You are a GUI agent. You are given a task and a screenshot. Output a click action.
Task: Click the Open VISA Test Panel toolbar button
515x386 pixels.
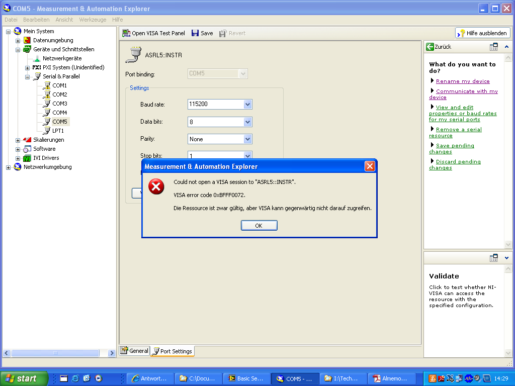tap(153, 33)
